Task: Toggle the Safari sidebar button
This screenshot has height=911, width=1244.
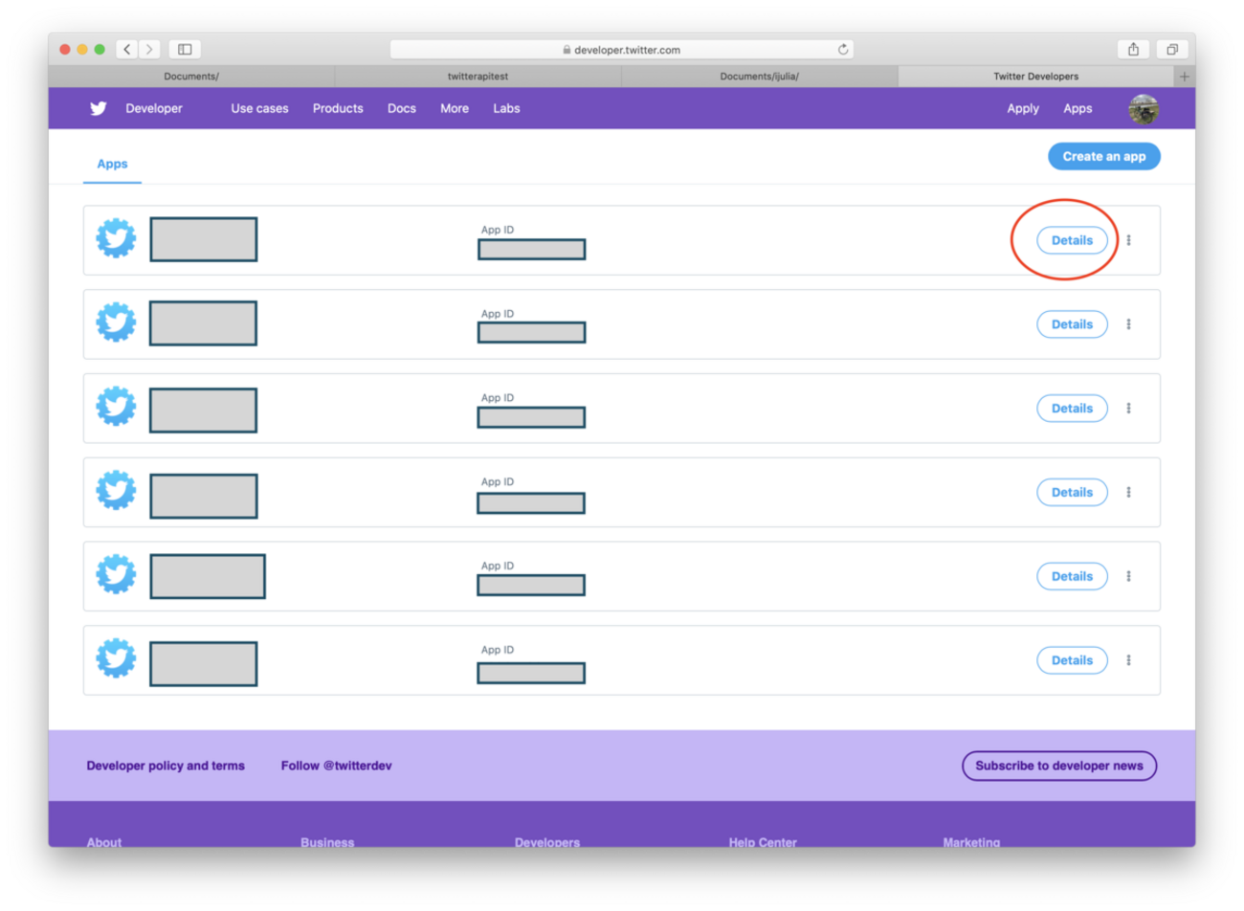Action: point(185,49)
